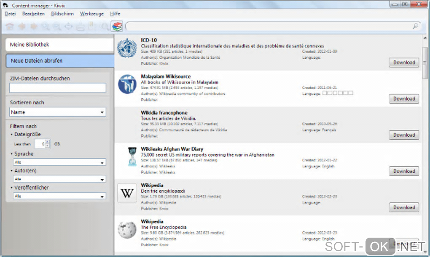Download Wikileaks Afghan War Diary
This screenshot has height=257, width=430.
point(404,171)
